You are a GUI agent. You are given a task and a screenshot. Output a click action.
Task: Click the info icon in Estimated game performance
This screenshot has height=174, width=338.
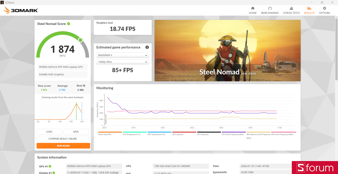click(x=147, y=47)
